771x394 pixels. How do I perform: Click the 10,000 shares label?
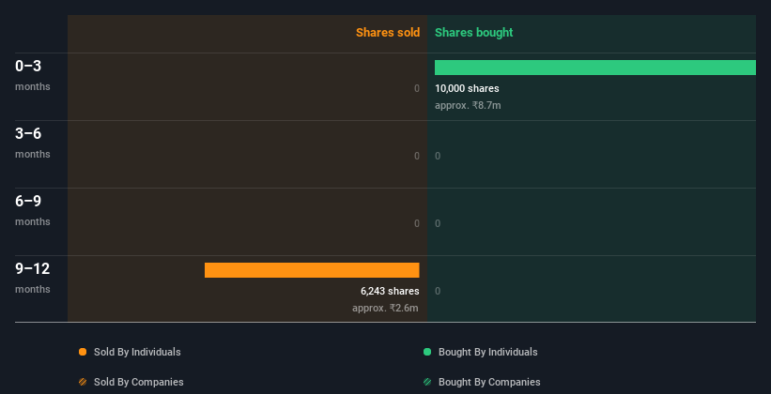click(x=467, y=88)
